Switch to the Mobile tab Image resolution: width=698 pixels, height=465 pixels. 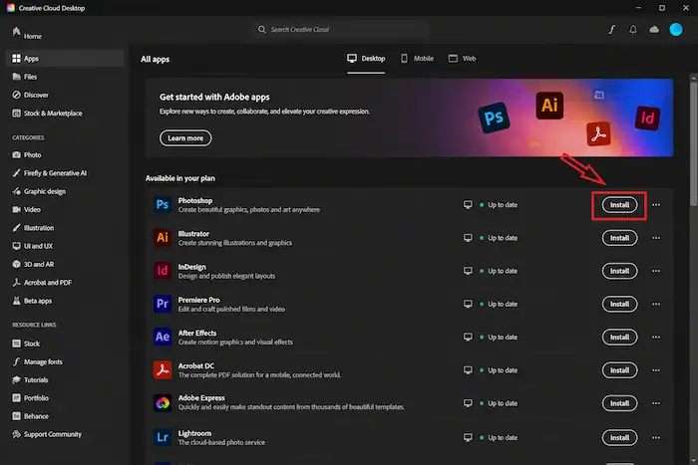[417, 58]
